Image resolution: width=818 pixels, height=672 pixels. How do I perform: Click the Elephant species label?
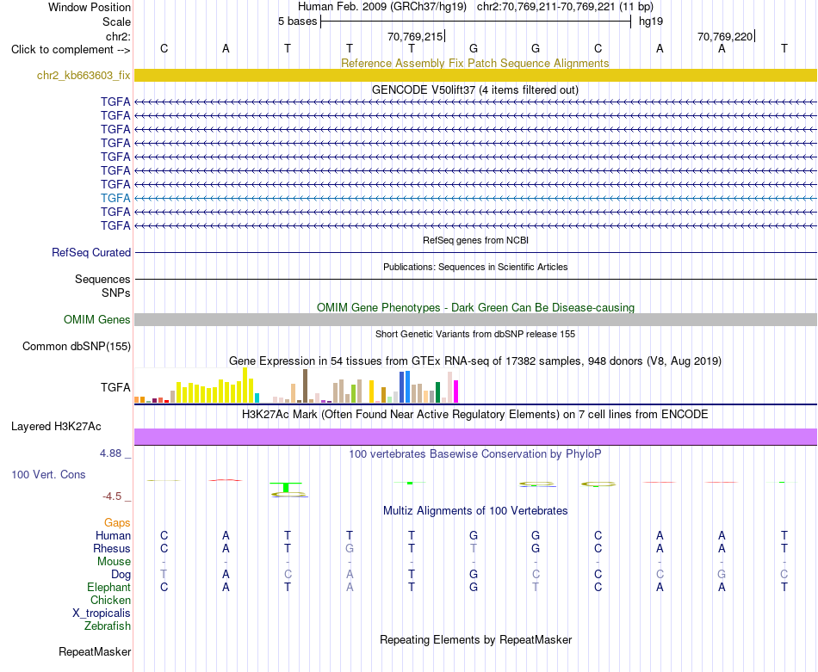point(108,587)
